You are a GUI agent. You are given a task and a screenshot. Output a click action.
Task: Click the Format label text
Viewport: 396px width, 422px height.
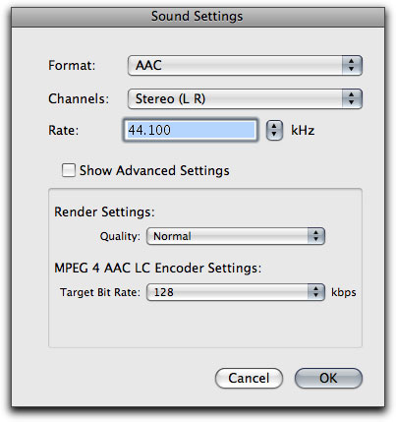[x=72, y=65]
